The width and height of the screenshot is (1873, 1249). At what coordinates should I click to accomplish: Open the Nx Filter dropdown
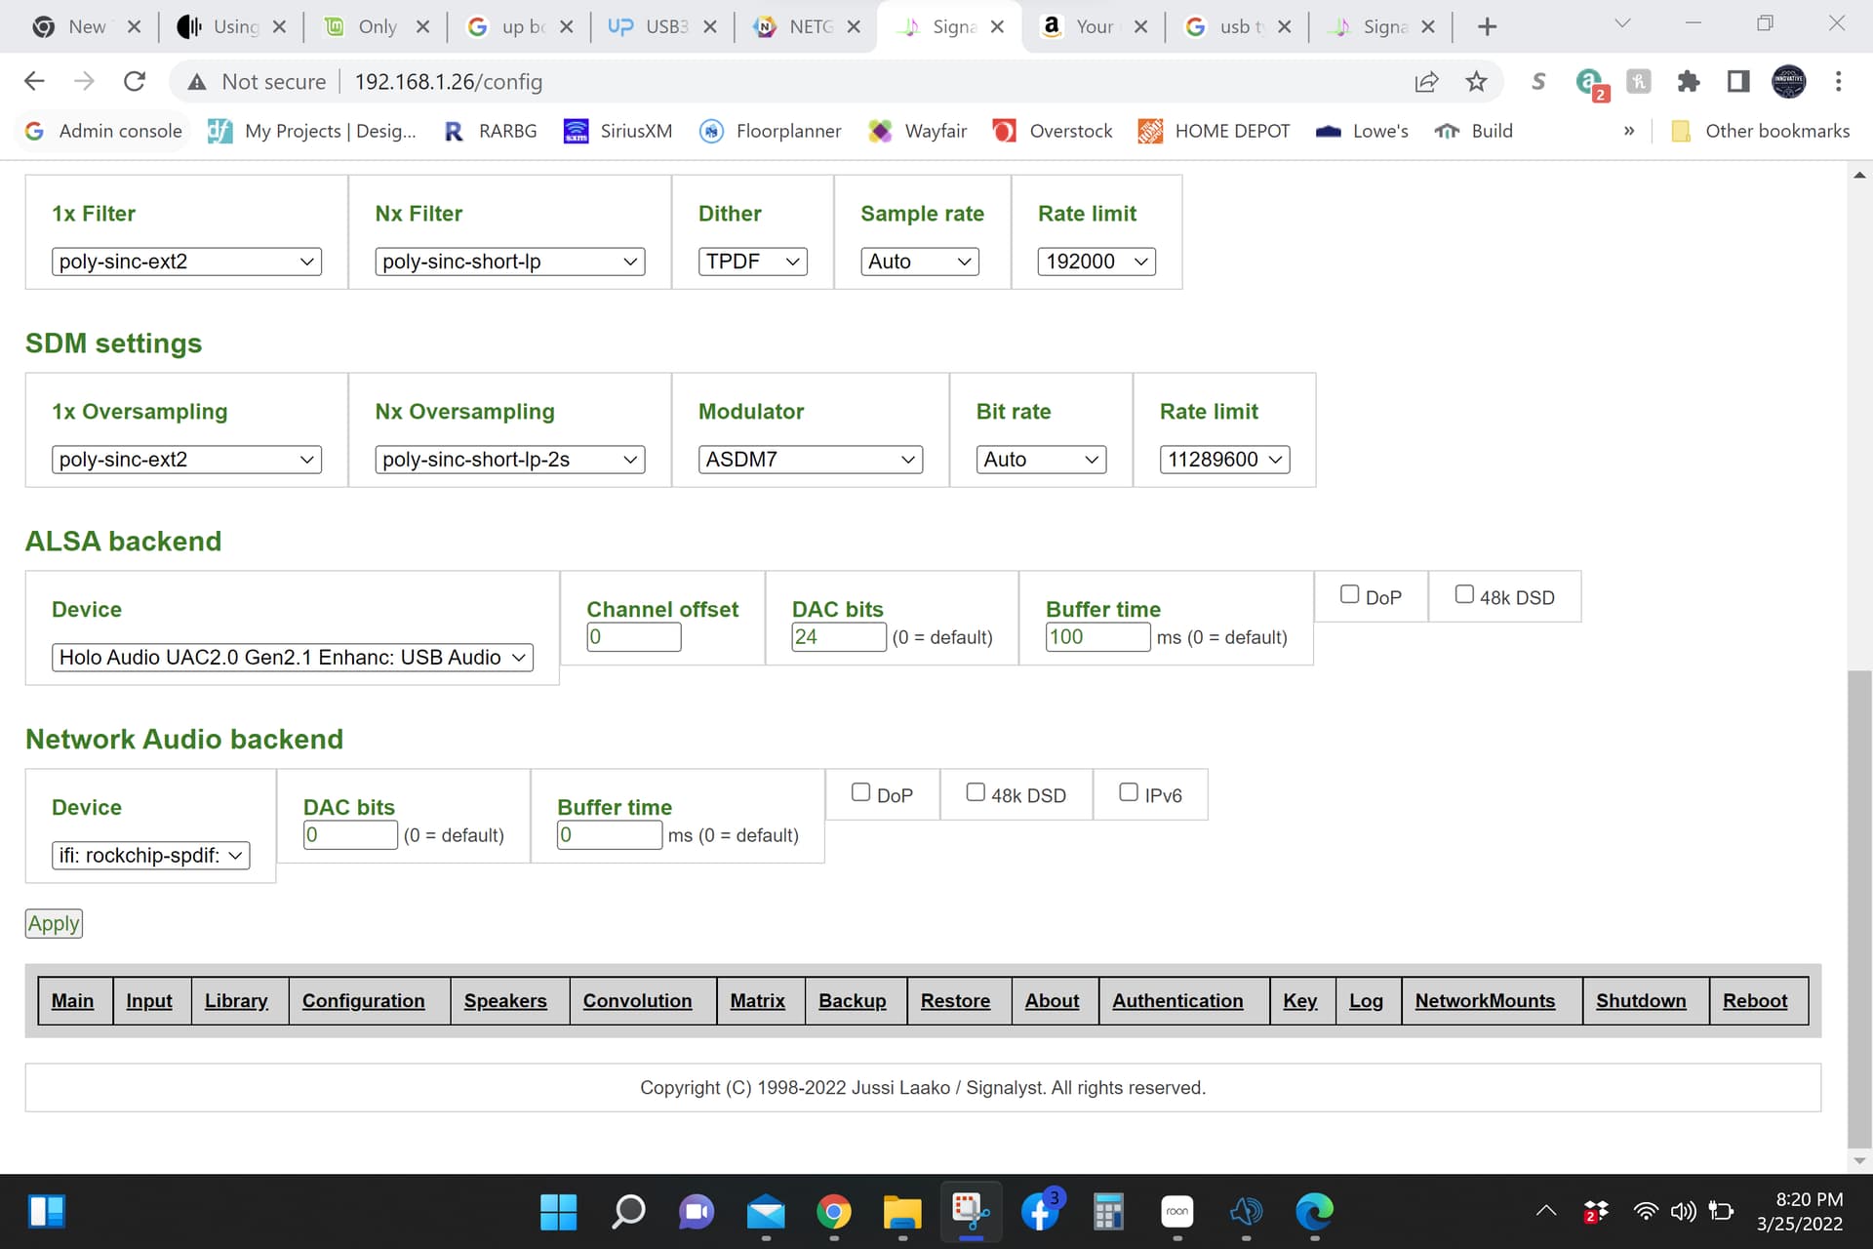click(510, 262)
